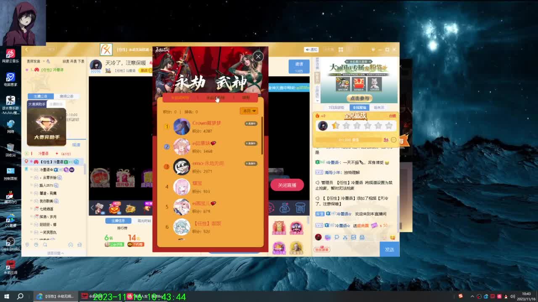Switch to the 主播公告 tab

click(41, 96)
